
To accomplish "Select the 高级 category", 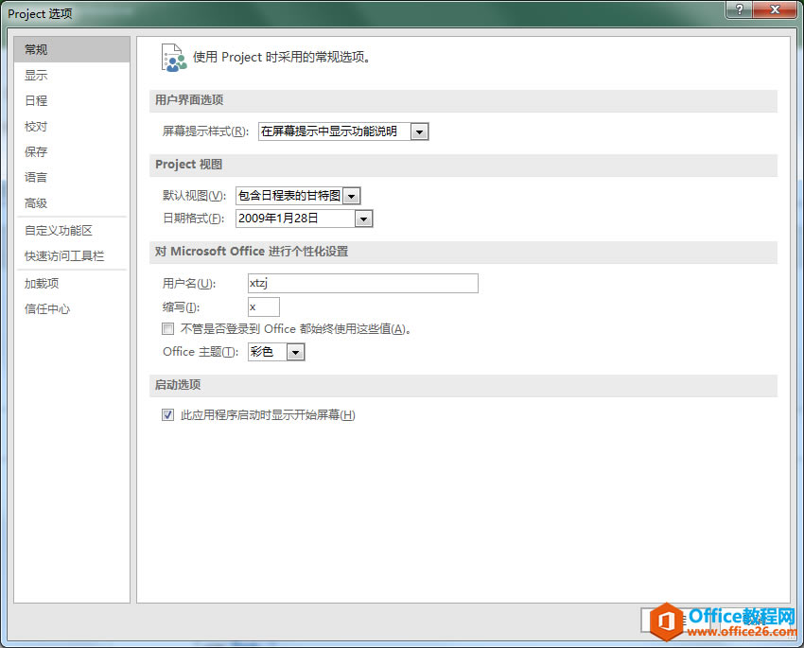I will (36, 202).
